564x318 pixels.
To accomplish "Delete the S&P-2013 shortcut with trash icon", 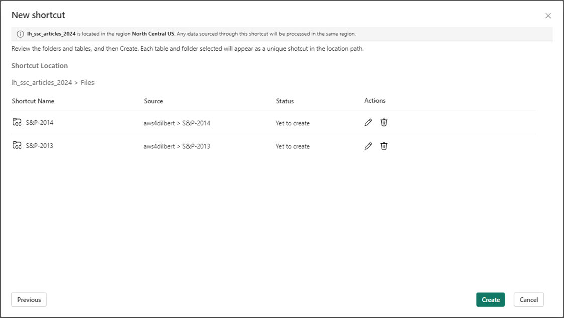I will pyautogui.click(x=384, y=146).
